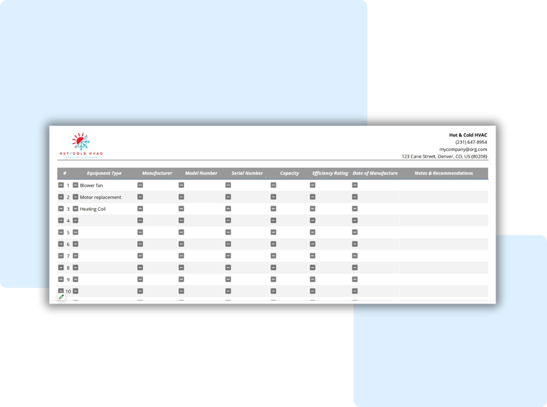Click the Equipment Type column header

[104, 173]
